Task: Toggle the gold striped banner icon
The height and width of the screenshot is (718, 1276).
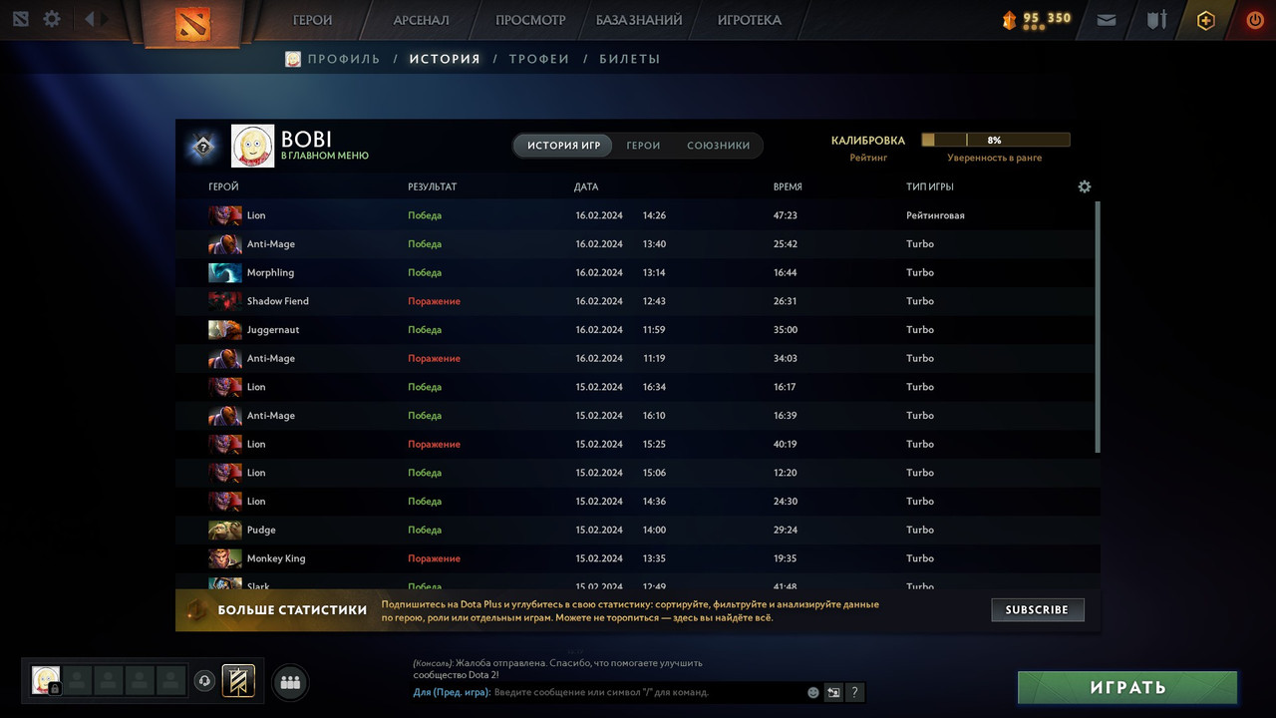Action: tap(238, 681)
